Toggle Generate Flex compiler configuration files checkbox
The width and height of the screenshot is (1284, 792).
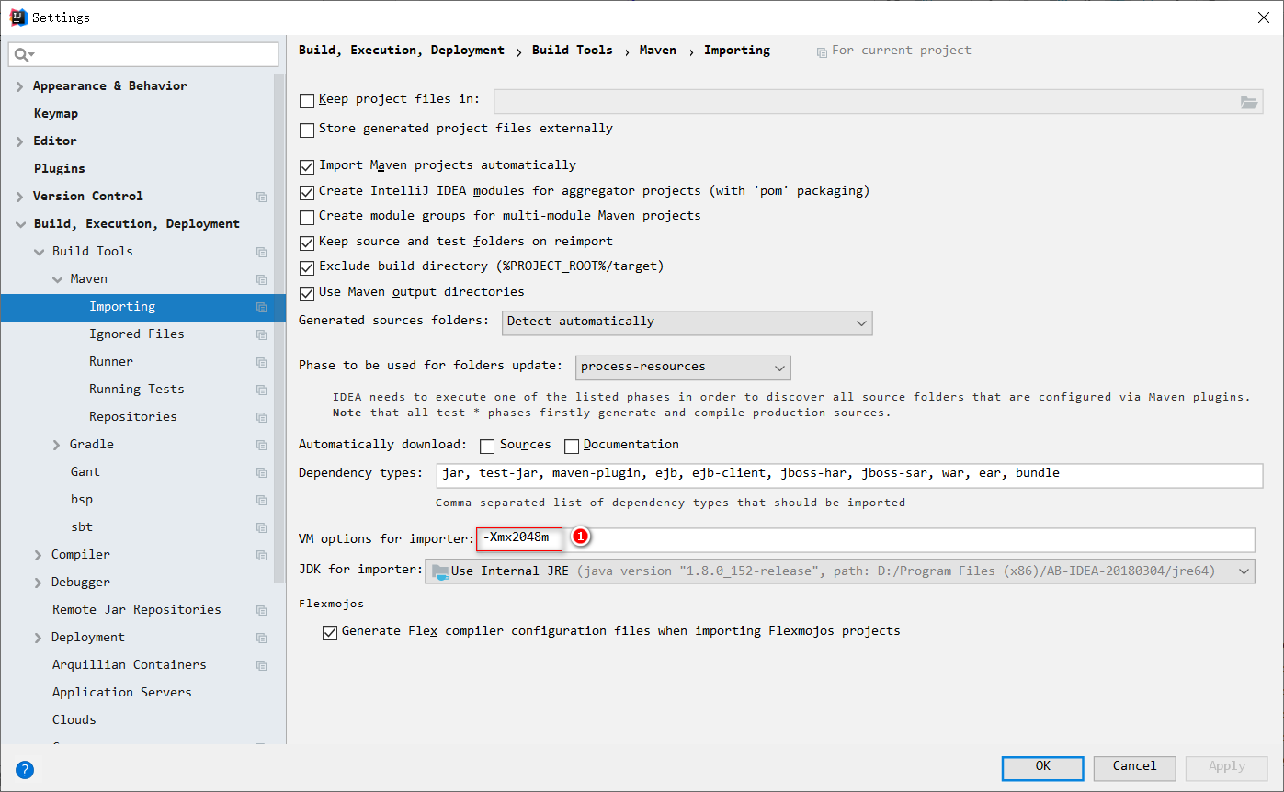[x=330, y=632]
